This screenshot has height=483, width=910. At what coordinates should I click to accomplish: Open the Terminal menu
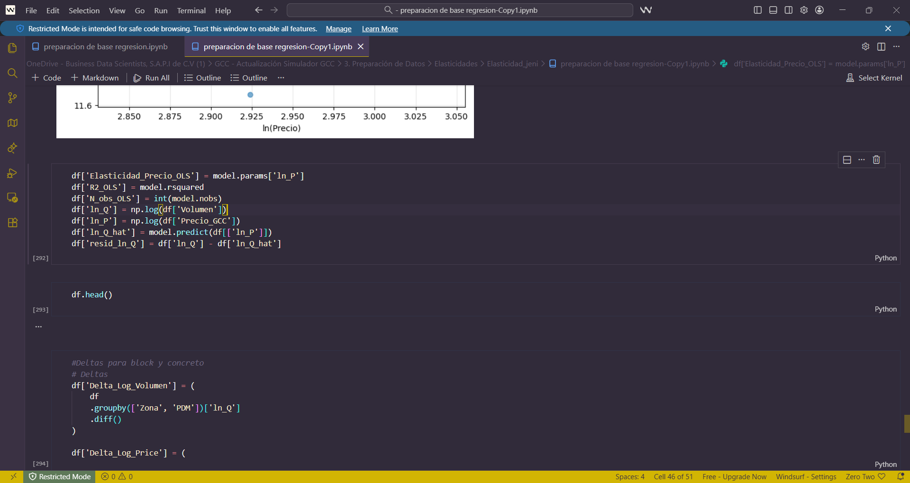pos(191,10)
